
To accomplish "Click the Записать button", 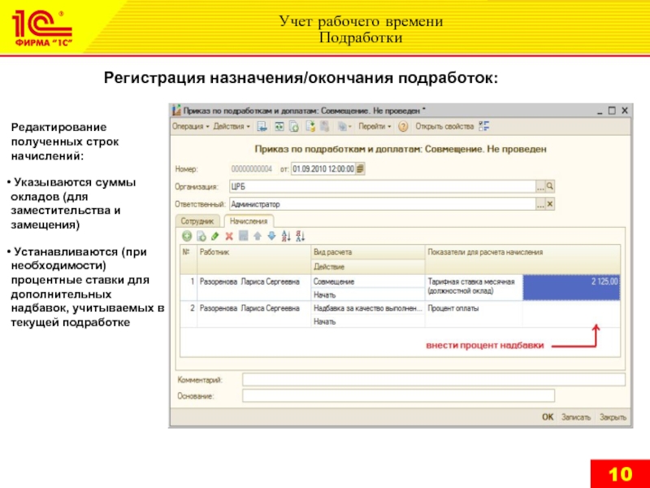I will pos(576,417).
